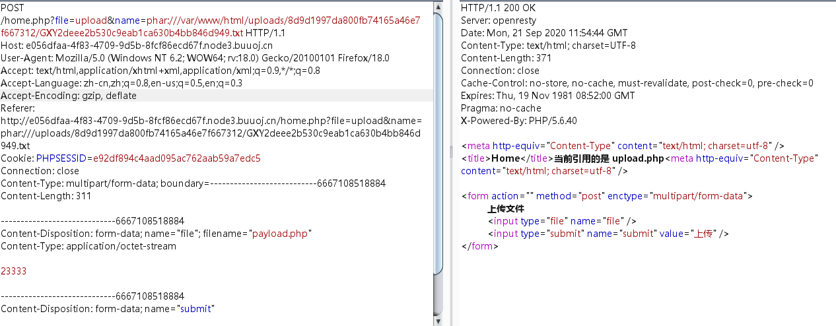Click the Expires: Thu, 19 Nov 1981 header
The image size is (836, 326).
coord(547,96)
